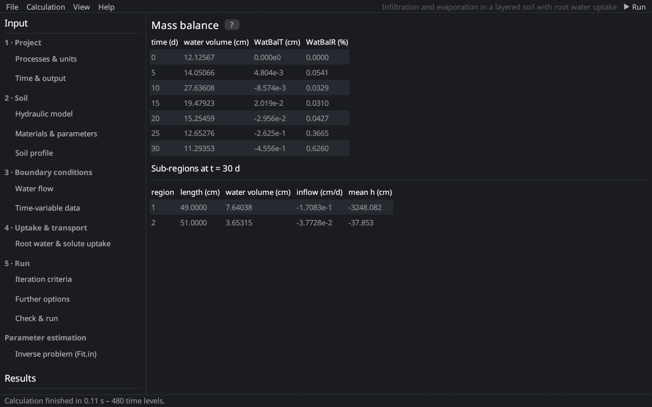Click the '5 · Run' group heading
The width and height of the screenshot is (652, 407).
17,264
